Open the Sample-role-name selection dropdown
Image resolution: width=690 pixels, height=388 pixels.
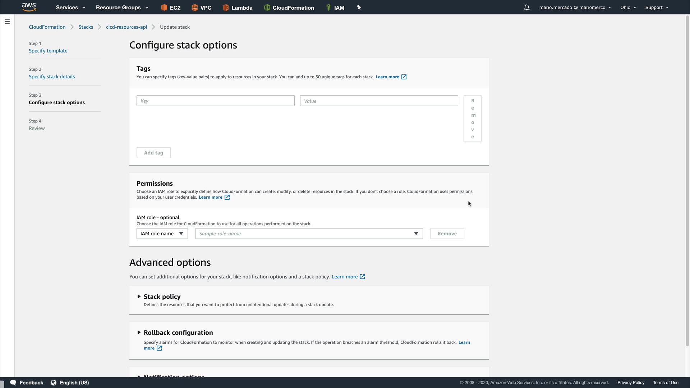tap(309, 234)
